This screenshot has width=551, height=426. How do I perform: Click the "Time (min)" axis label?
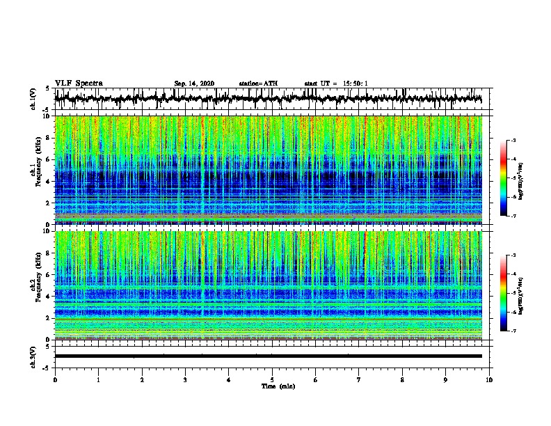(x=278, y=386)
